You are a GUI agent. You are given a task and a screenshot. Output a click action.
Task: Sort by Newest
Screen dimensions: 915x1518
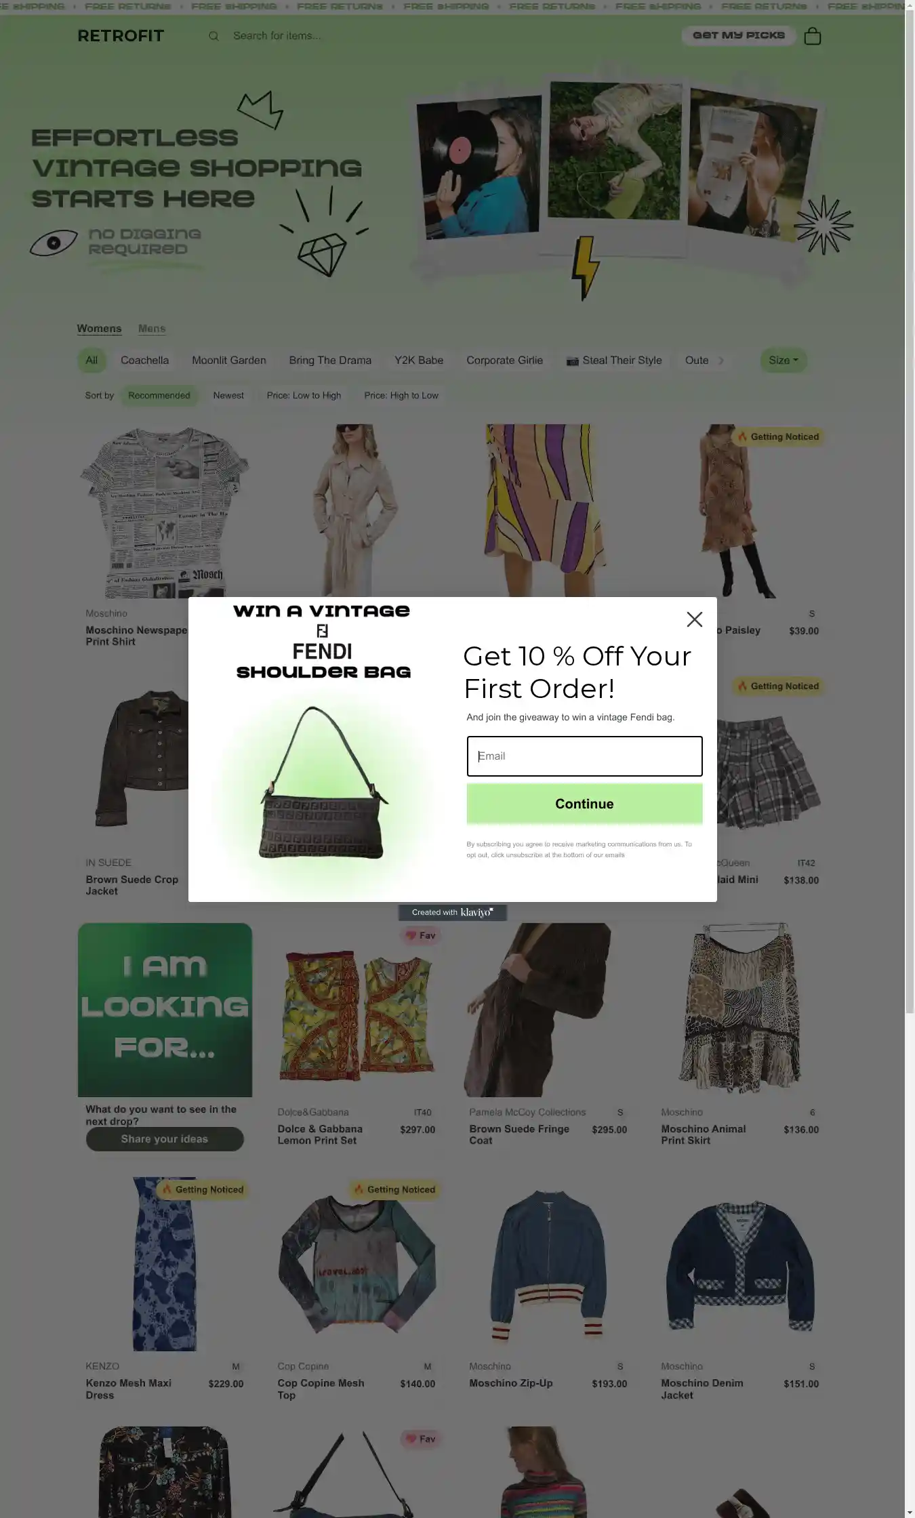pos(228,395)
